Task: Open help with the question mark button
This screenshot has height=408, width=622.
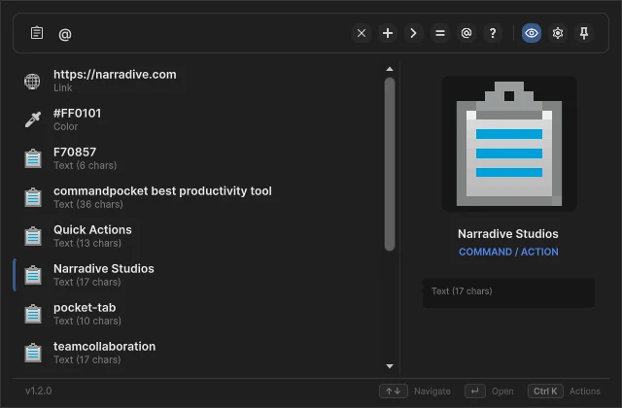Action: (493, 33)
